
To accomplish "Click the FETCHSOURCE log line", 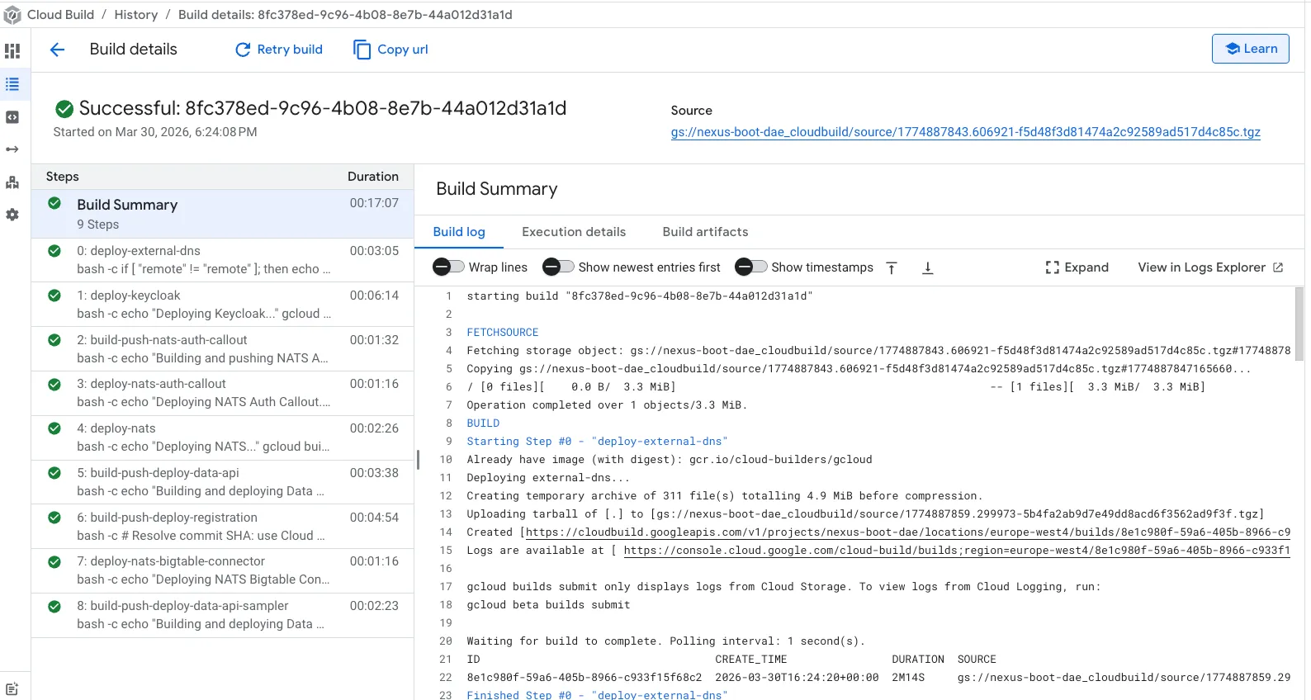I will coord(502,333).
